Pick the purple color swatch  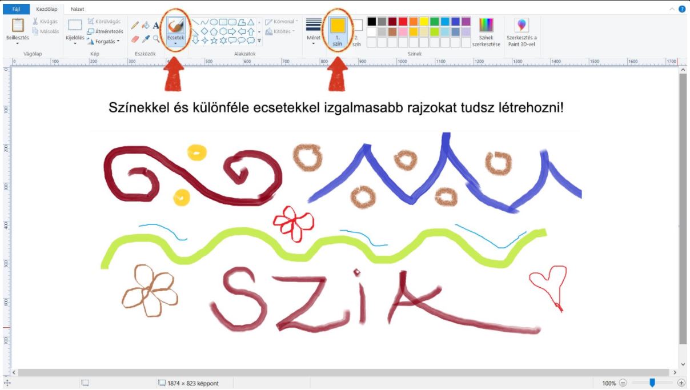pos(466,22)
